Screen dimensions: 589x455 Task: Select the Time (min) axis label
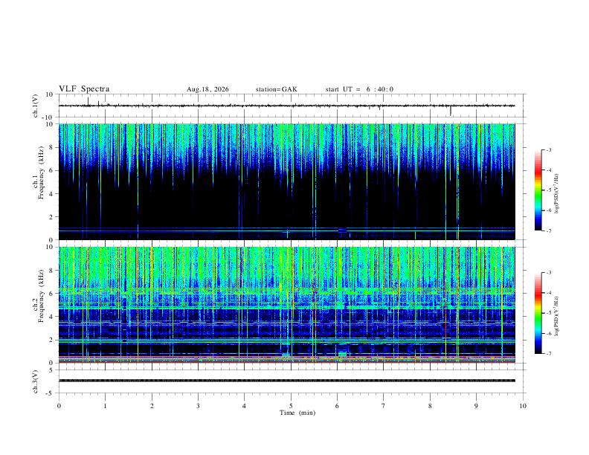coord(297,413)
